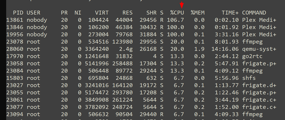Select the PID column header

tap(18, 13)
